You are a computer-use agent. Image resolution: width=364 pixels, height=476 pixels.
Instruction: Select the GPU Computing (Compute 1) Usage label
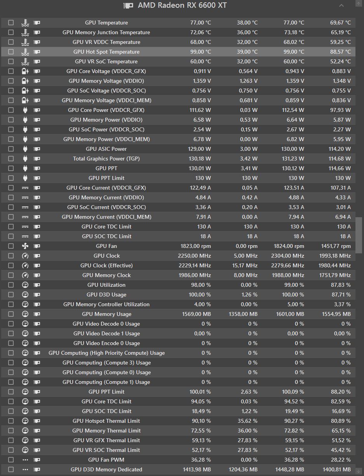click(106, 382)
